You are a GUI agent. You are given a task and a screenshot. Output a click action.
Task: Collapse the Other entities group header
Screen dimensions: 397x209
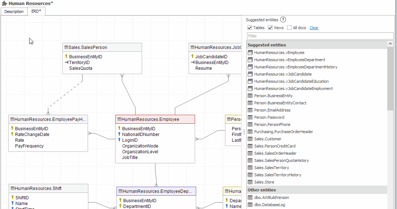point(262,190)
